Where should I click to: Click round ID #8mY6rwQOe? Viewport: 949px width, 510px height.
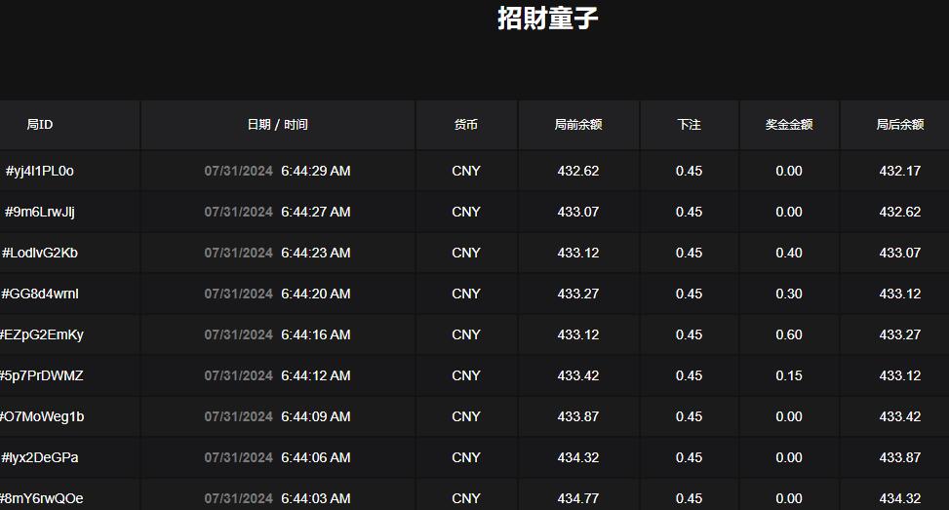click(x=41, y=498)
